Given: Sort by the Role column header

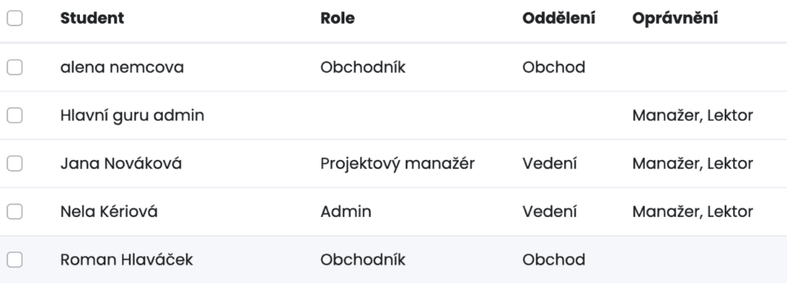Looking at the screenshot, I should [x=337, y=18].
